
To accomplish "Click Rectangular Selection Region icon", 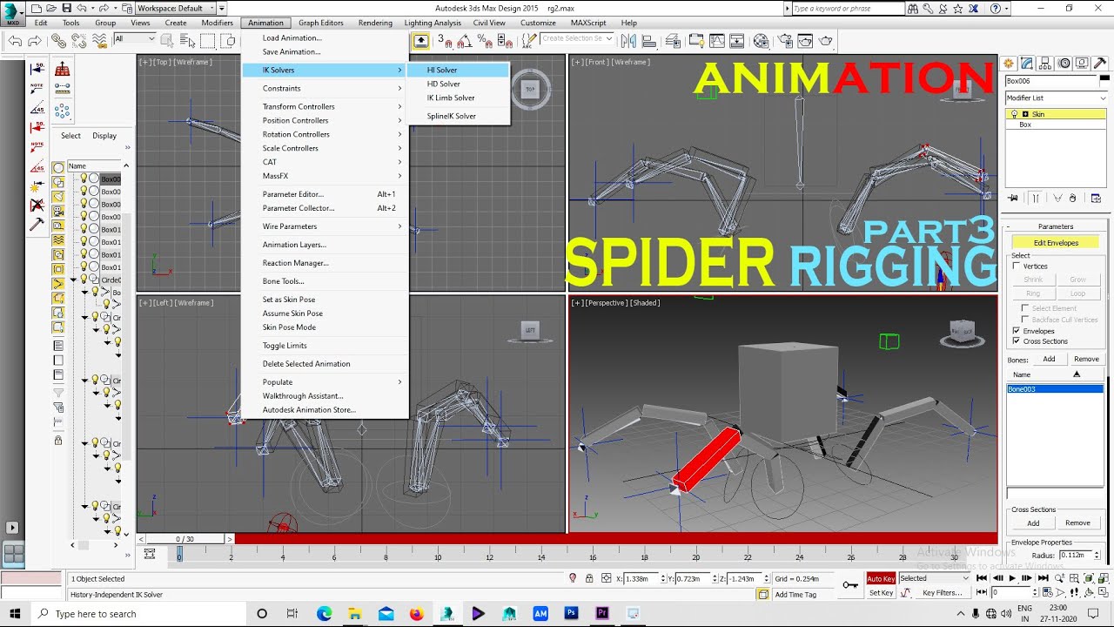I will pyautogui.click(x=207, y=40).
